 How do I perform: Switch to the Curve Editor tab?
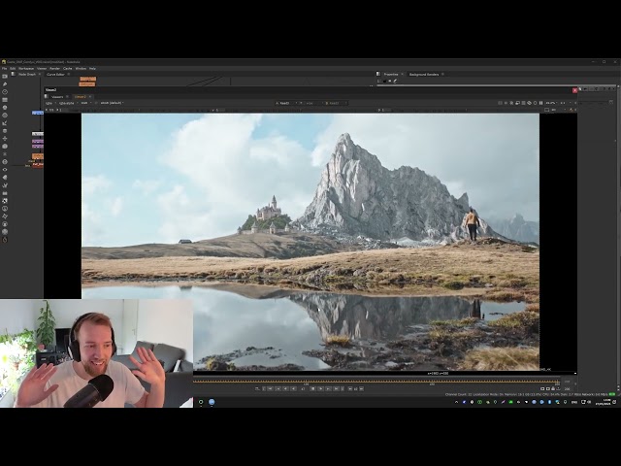point(55,74)
